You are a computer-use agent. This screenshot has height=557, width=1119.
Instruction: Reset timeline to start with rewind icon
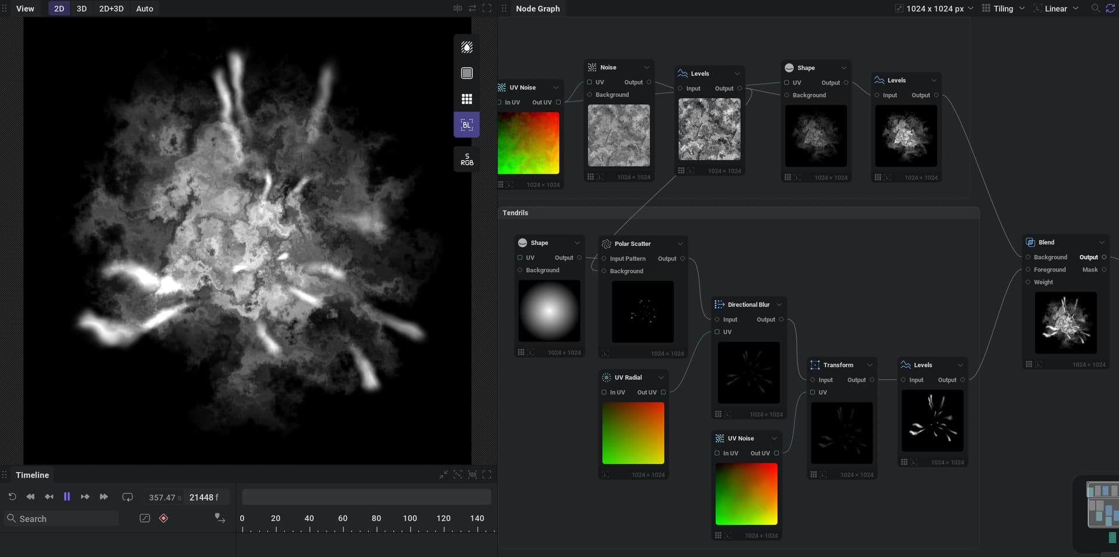pyautogui.click(x=12, y=497)
